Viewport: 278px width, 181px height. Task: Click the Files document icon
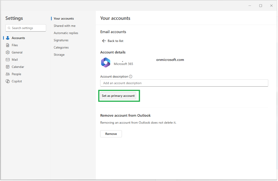[x=8, y=45]
